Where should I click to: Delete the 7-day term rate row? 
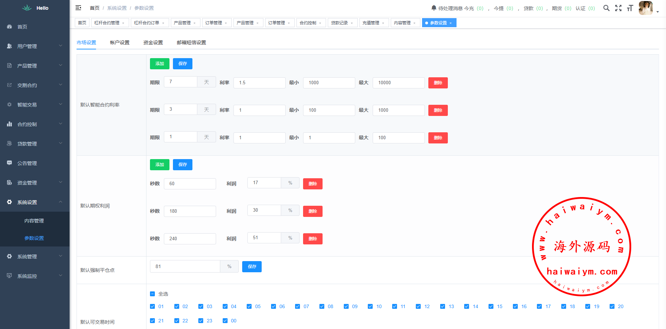(438, 83)
